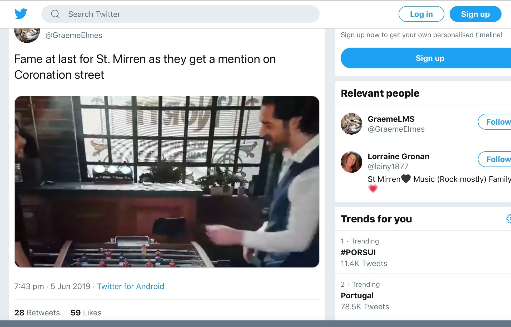The image size is (511, 327).
Task: Follow GraemeLMS
Action: [494, 122]
